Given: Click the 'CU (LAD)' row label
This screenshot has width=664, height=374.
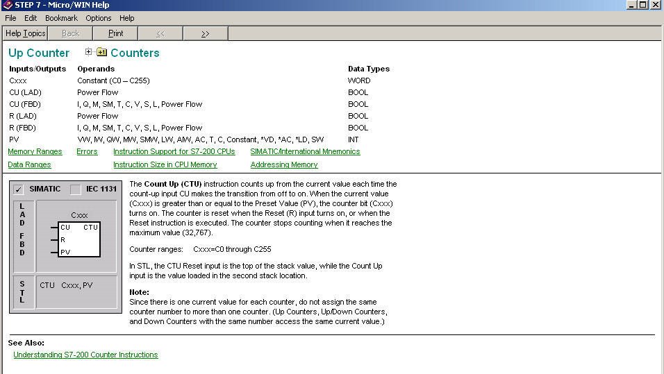Looking at the screenshot, I should tap(26, 92).
